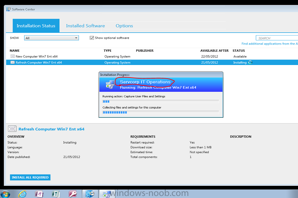Sort by the PUBLISHER column header
The image size is (298, 198).
pos(145,51)
